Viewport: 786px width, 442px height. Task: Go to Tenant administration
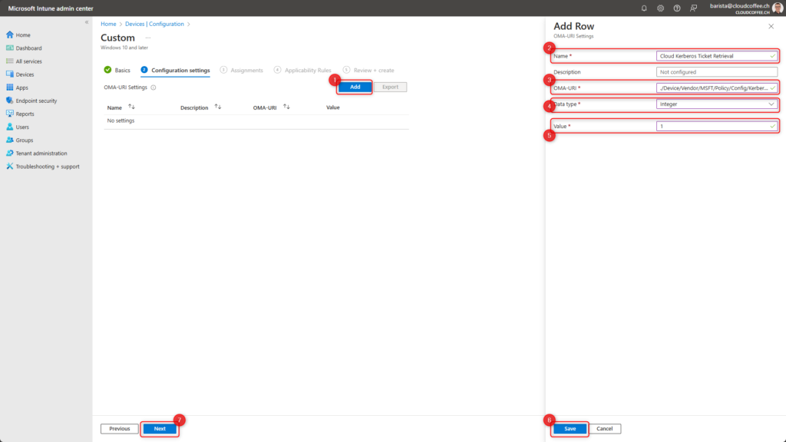[41, 153]
